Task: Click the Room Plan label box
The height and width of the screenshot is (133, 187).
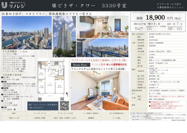Action: pyautogui.click(x=81, y=65)
